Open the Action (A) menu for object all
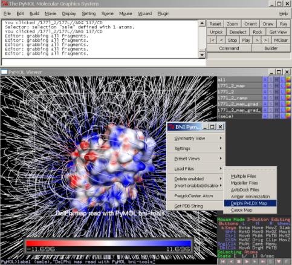This screenshot has height=265, width=292. pyautogui.click(x=265, y=80)
